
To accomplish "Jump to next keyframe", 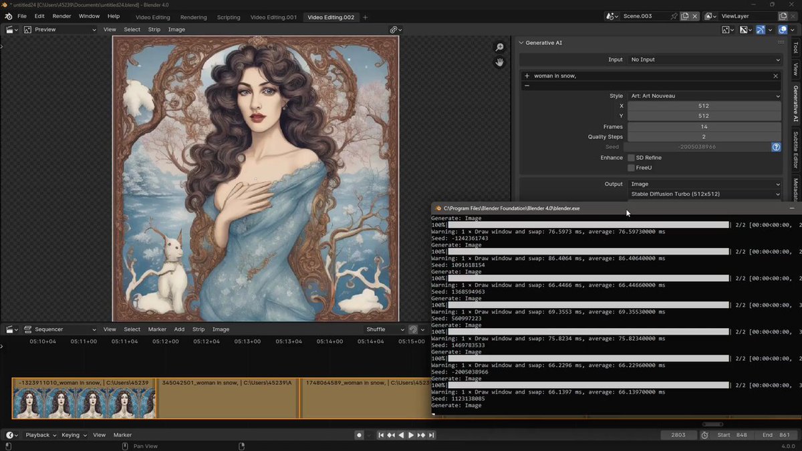I will click(421, 435).
